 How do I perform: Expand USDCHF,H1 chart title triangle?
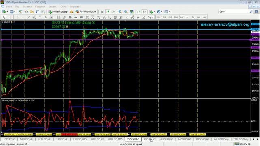2,22
